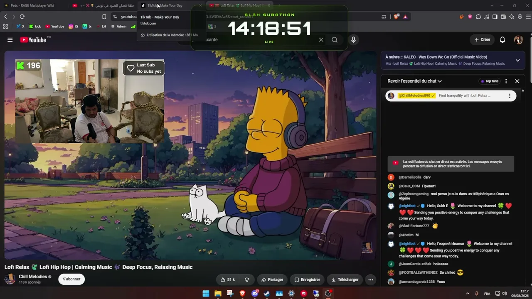Go back with the browser back arrow
Image resolution: width=532 pixels, height=299 pixels.
(5, 17)
